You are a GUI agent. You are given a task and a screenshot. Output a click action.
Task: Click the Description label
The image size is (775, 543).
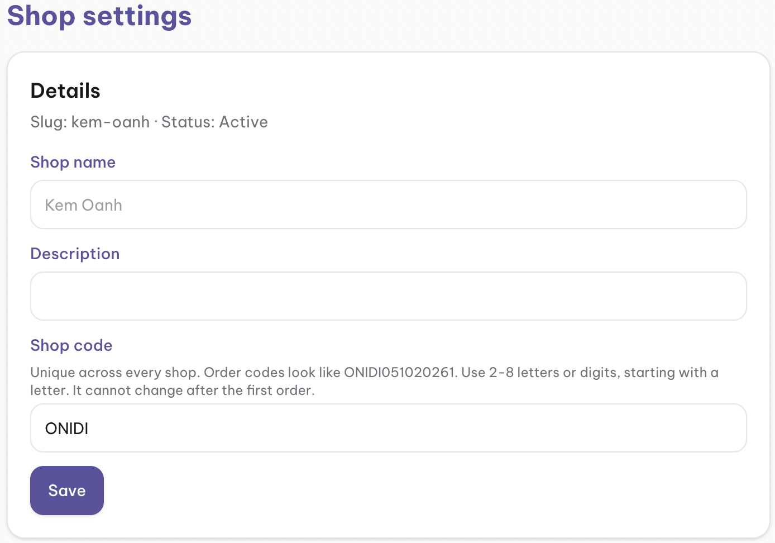click(75, 254)
